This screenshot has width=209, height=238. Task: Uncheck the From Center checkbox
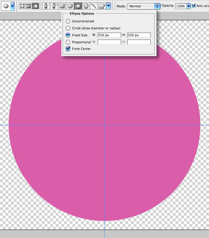click(x=68, y=49)
